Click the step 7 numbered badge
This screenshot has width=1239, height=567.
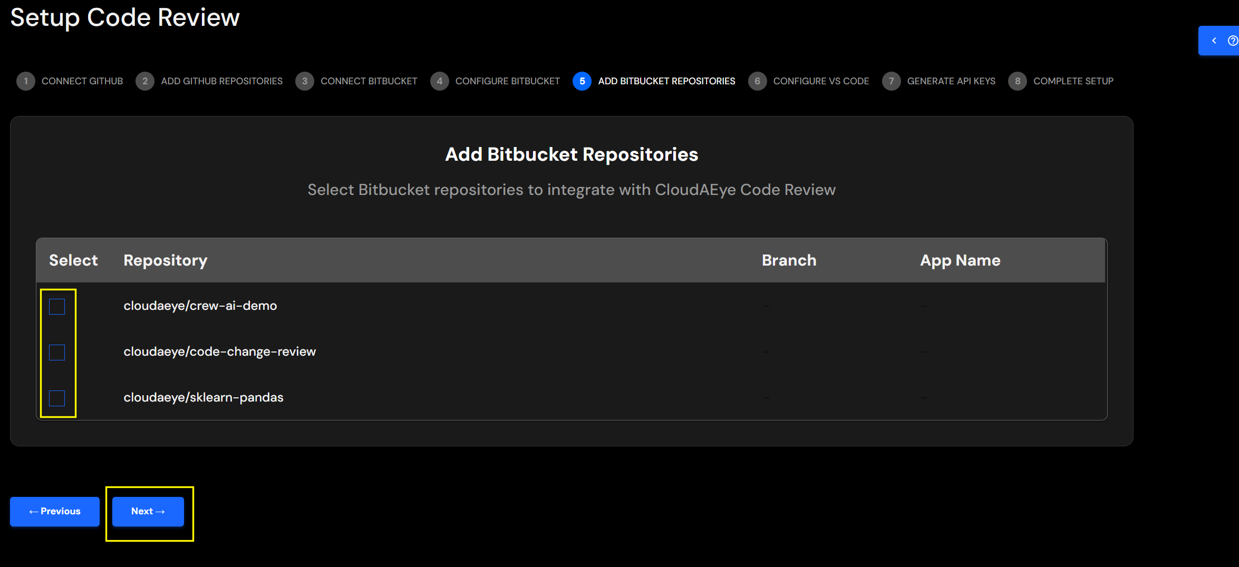point(892,81)
